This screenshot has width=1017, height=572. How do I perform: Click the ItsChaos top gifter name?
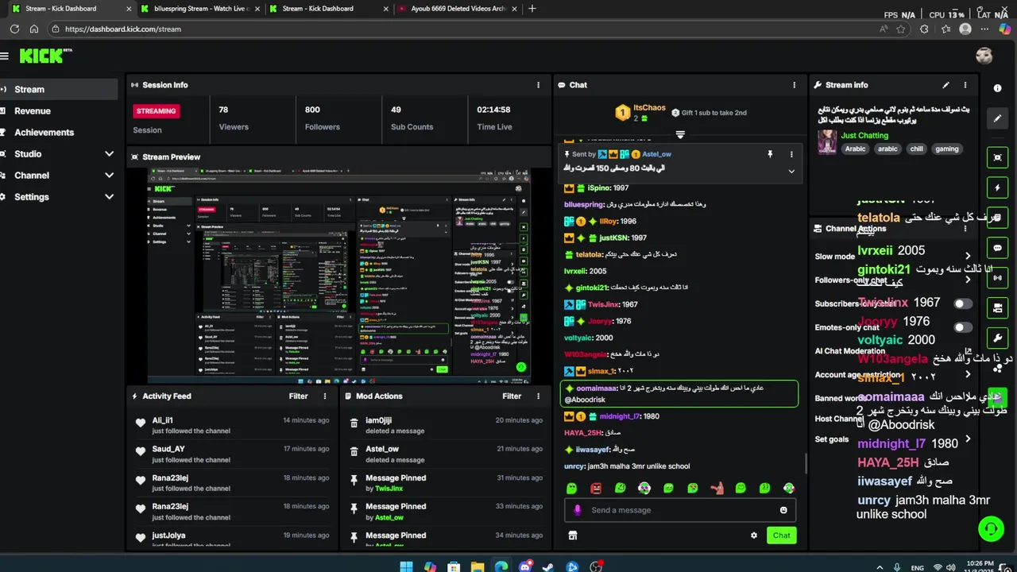click(x=649, y=108)
